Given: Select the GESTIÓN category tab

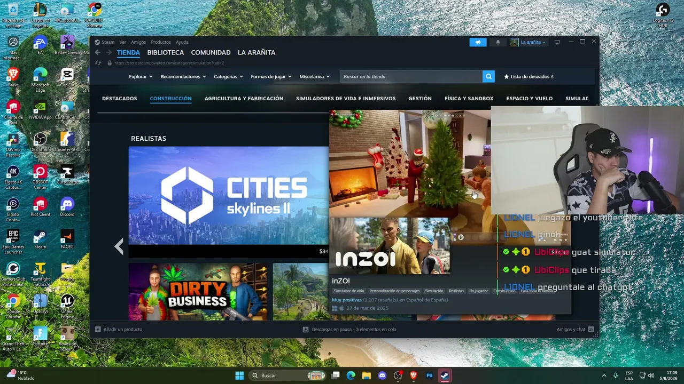Looking at the screenshot, I should (x=420, y=99).
